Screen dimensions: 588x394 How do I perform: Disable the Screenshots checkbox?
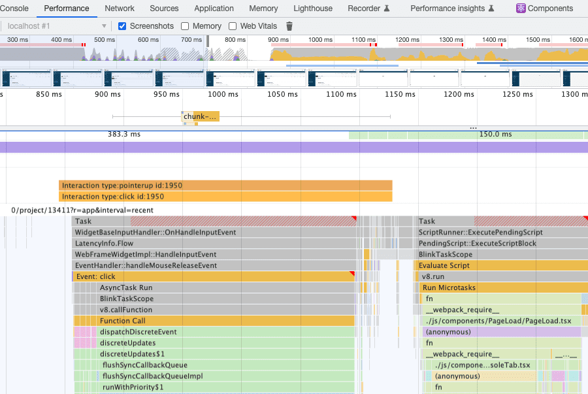pyautogui.click(x=122, y=26)
